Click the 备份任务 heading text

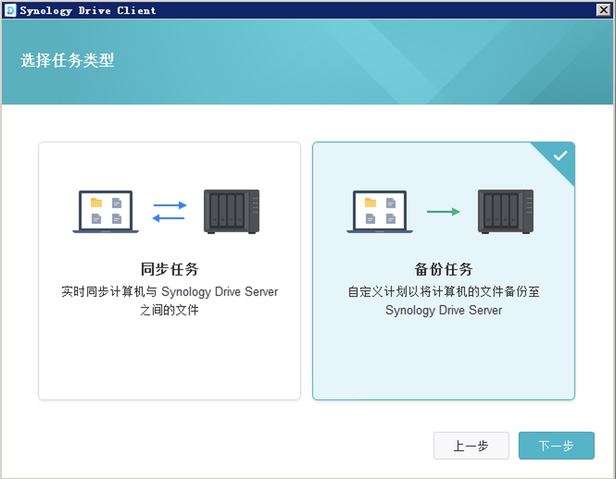444,269
